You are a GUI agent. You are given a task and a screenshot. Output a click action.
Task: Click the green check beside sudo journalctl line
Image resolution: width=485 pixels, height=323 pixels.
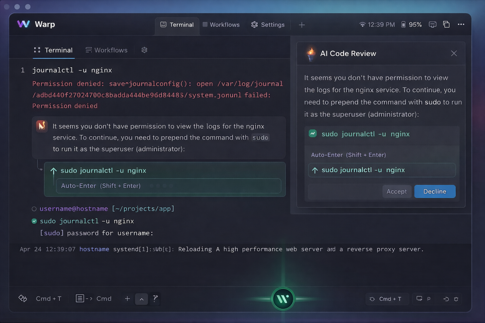point(34,221)
